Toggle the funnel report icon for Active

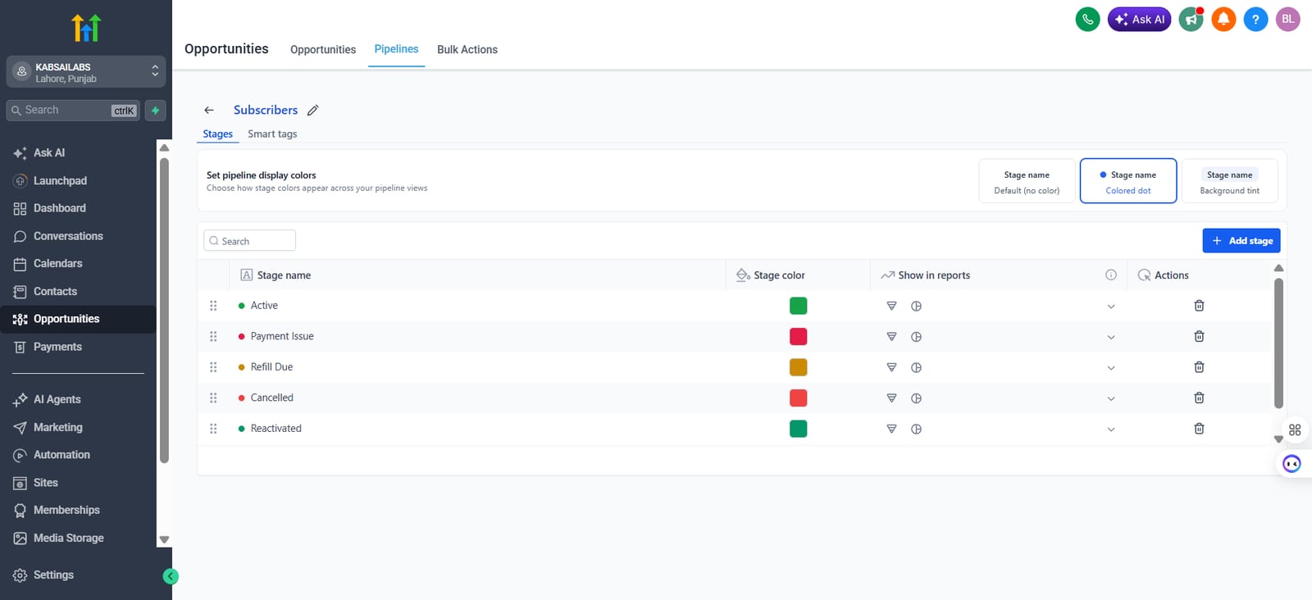coord(891,306)
